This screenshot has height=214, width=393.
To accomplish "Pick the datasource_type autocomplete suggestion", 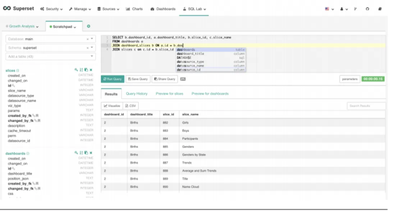I will point(211,61).
